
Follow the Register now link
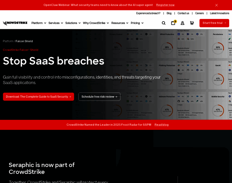(x=165, y=5)
